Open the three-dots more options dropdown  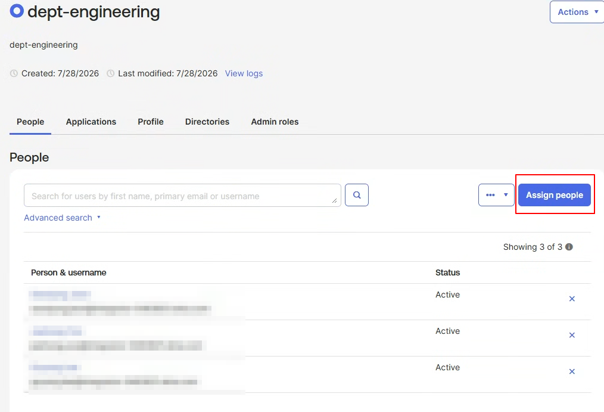pos(496,195)
